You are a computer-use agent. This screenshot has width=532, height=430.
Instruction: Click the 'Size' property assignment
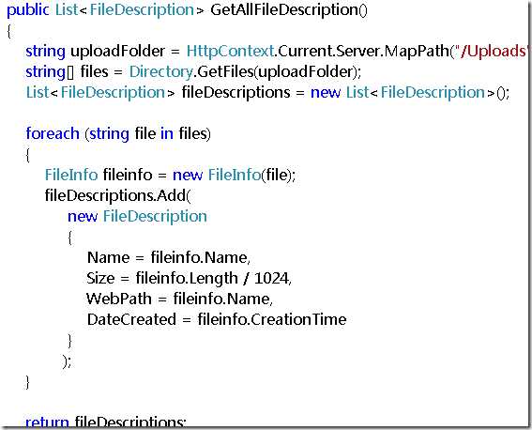click(100, 278)
